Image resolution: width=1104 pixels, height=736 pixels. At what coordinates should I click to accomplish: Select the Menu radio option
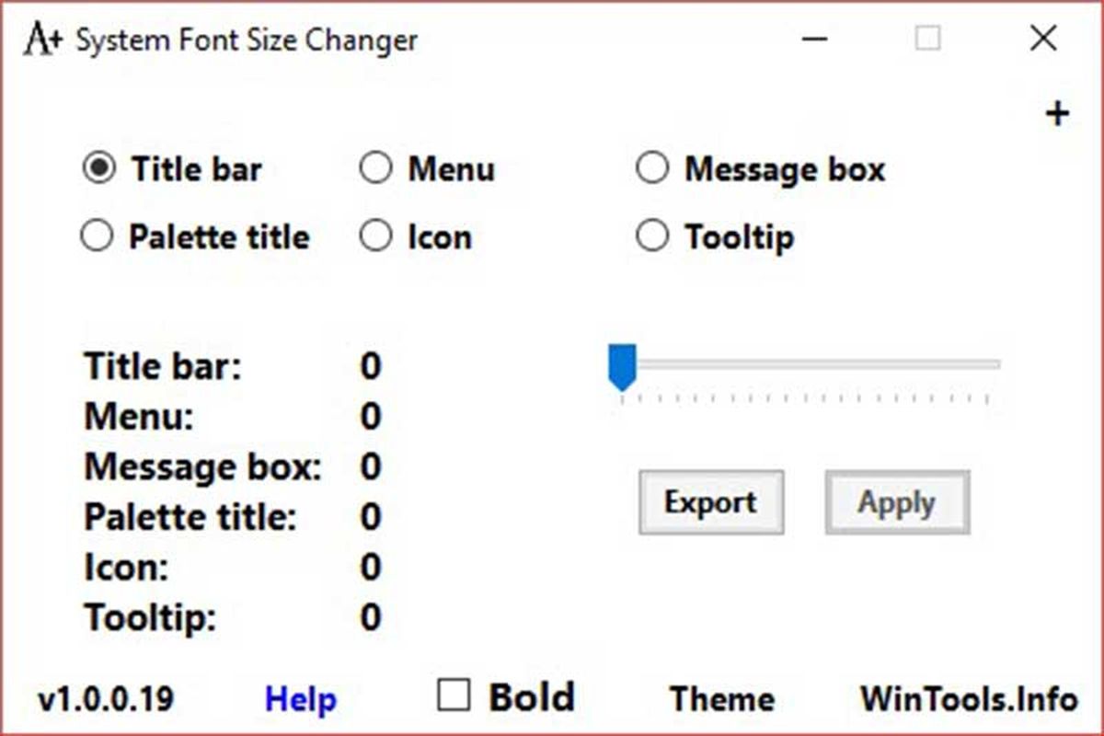point(375,169)
